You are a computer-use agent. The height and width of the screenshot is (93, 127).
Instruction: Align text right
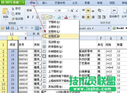(93, 17)
